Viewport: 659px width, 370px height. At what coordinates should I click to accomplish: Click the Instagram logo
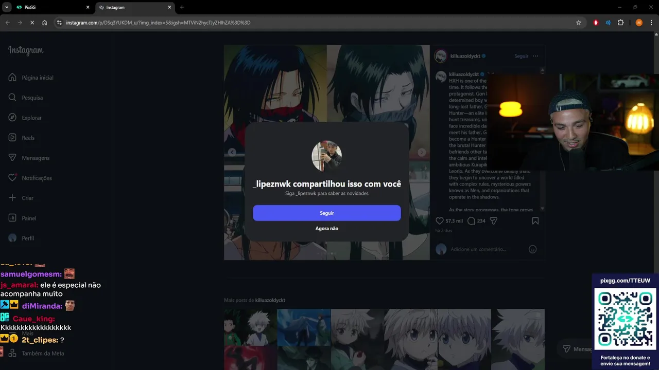coord(26,50)
